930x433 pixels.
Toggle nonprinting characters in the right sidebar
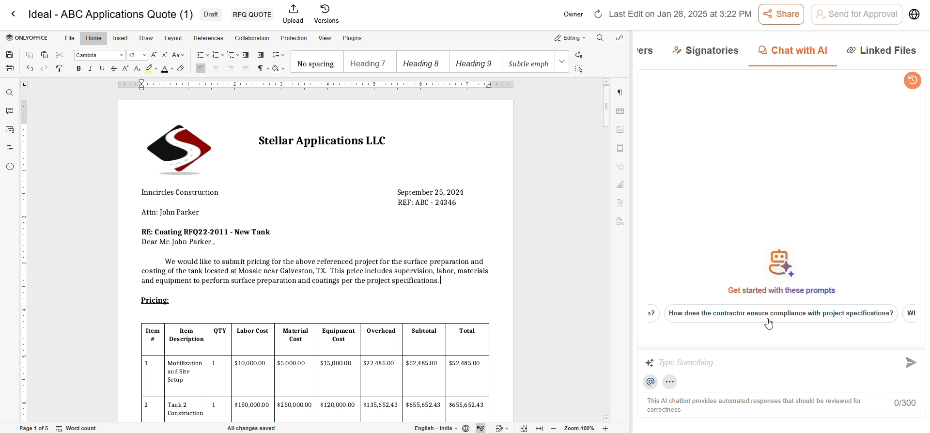click(620, 93)
